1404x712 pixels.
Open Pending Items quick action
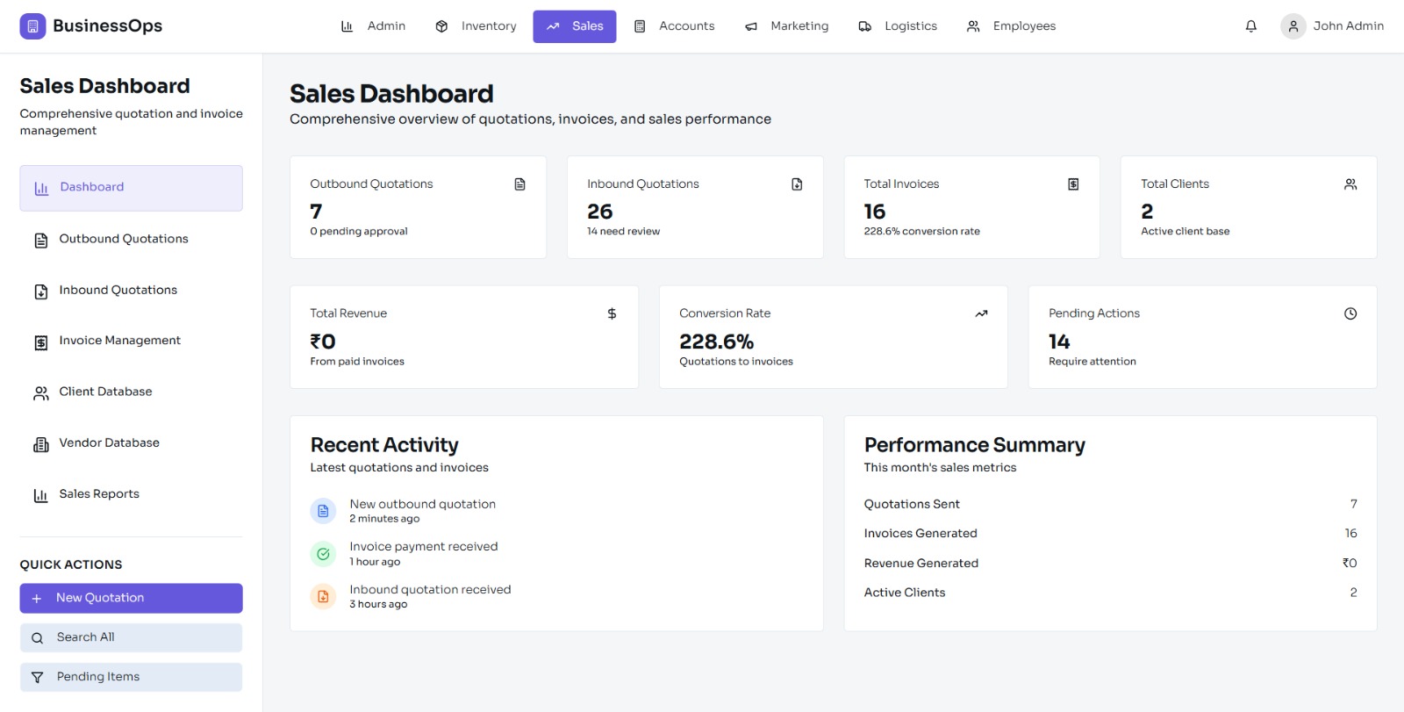(x=131, y=677)
